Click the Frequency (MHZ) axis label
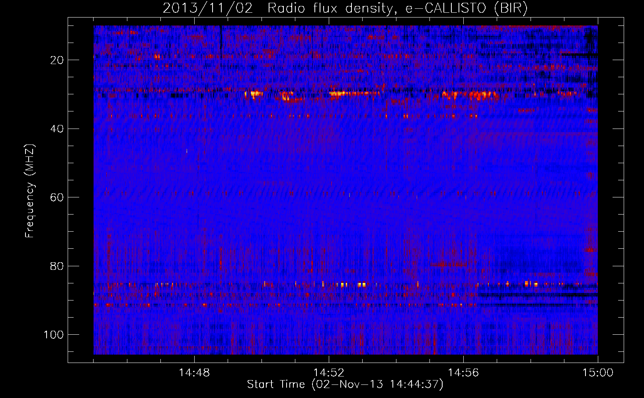 point(30,191)
